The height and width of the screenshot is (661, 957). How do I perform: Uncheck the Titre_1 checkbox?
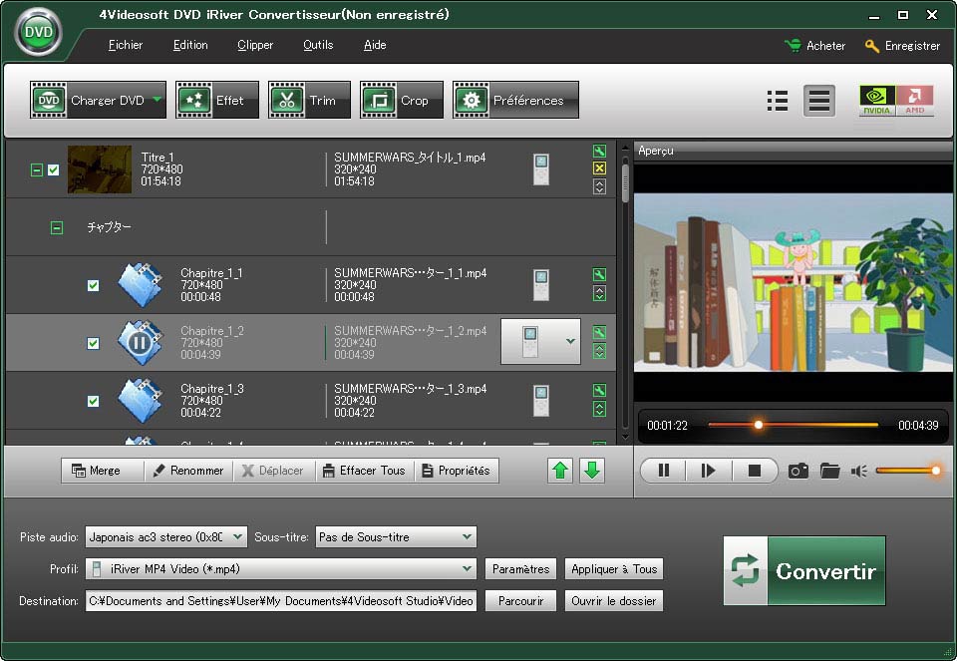pos(54,170)
